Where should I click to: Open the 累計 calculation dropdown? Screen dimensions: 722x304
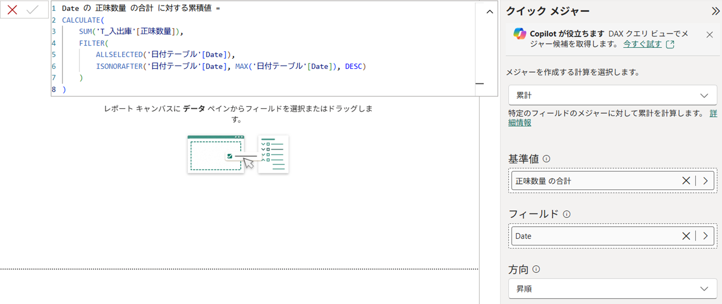(x=612, y=95)
